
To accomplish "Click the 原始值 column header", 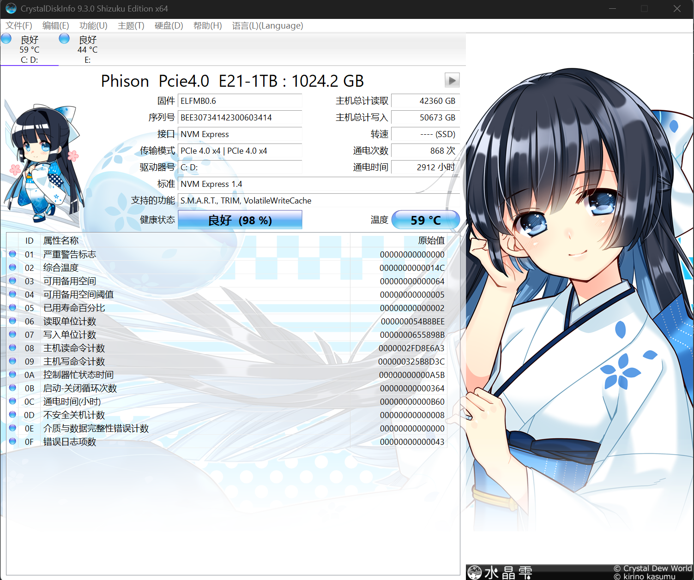I will pyautogui.click(x=431, y=240).
